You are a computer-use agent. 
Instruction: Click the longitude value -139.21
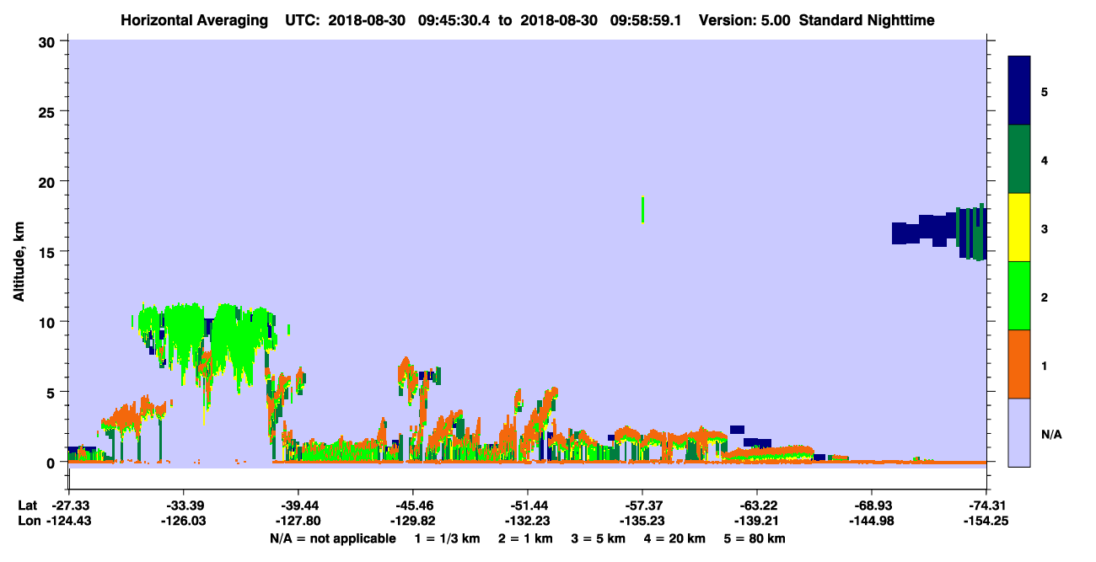point(757,521)
